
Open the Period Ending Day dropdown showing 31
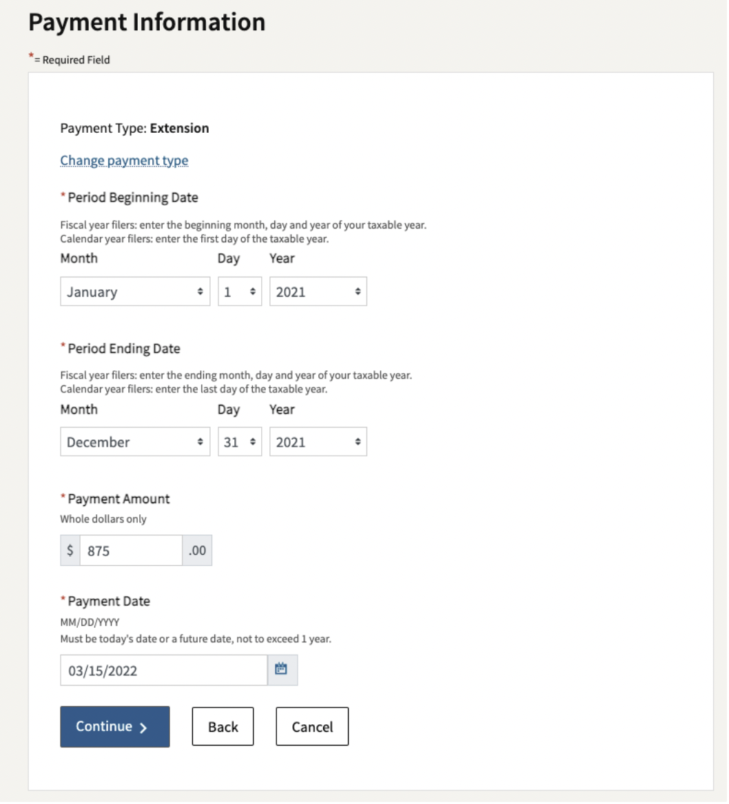(x=240, y=443)
